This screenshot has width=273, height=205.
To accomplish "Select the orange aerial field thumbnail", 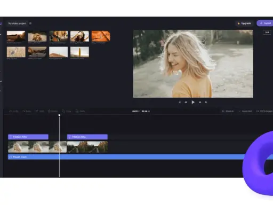I will (101, 36).
